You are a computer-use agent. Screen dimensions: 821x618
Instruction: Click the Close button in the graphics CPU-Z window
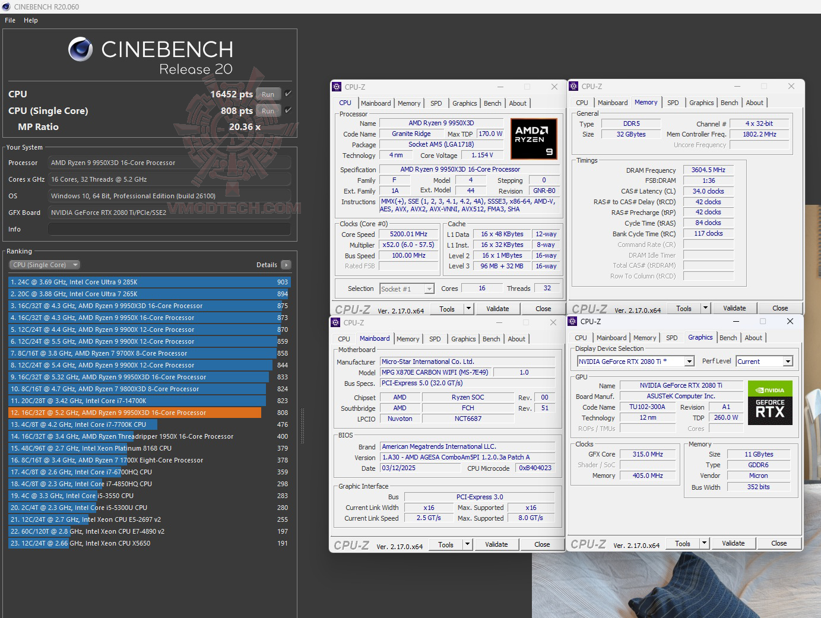(x=779, y=543)
